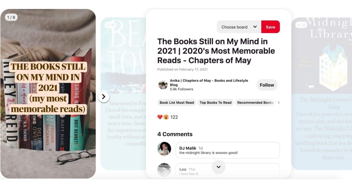Open Leo's profile avatar
The width and height of the screenshot is (352, 187).
(x=164, y=170)
